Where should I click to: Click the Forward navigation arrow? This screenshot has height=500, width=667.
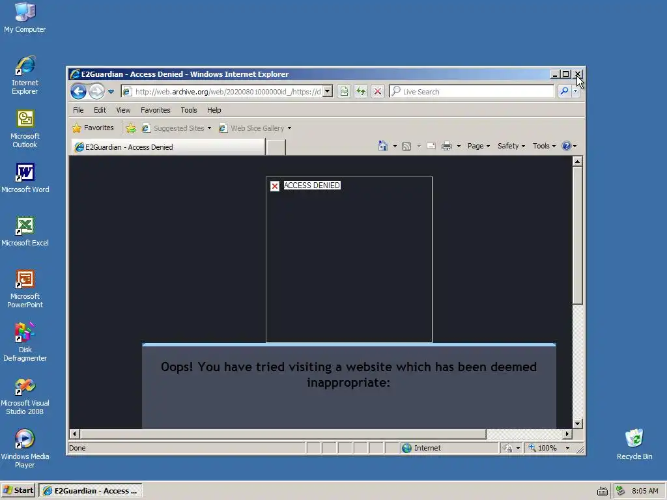point(96,91)
